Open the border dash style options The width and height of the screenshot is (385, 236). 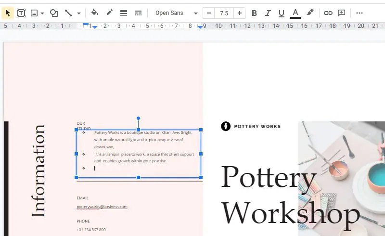point(138,13)
